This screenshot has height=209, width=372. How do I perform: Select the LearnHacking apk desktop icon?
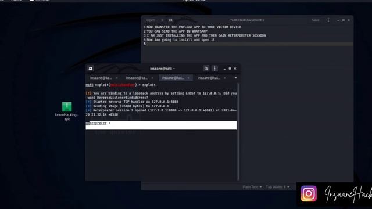(67, 111)
